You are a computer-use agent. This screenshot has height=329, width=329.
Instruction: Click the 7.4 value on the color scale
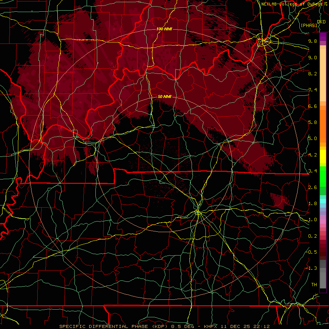click(x=313, y=90)
